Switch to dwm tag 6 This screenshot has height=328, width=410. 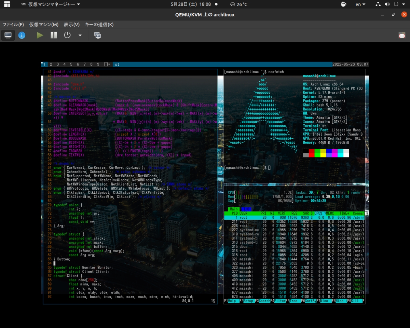tap(78, 64)
